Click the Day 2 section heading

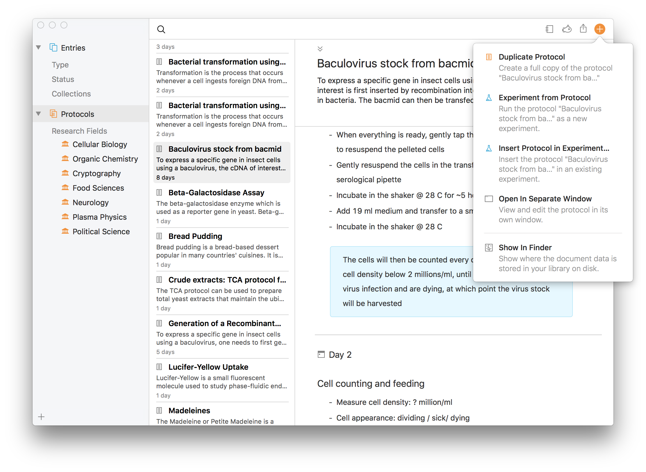(340, 355)
